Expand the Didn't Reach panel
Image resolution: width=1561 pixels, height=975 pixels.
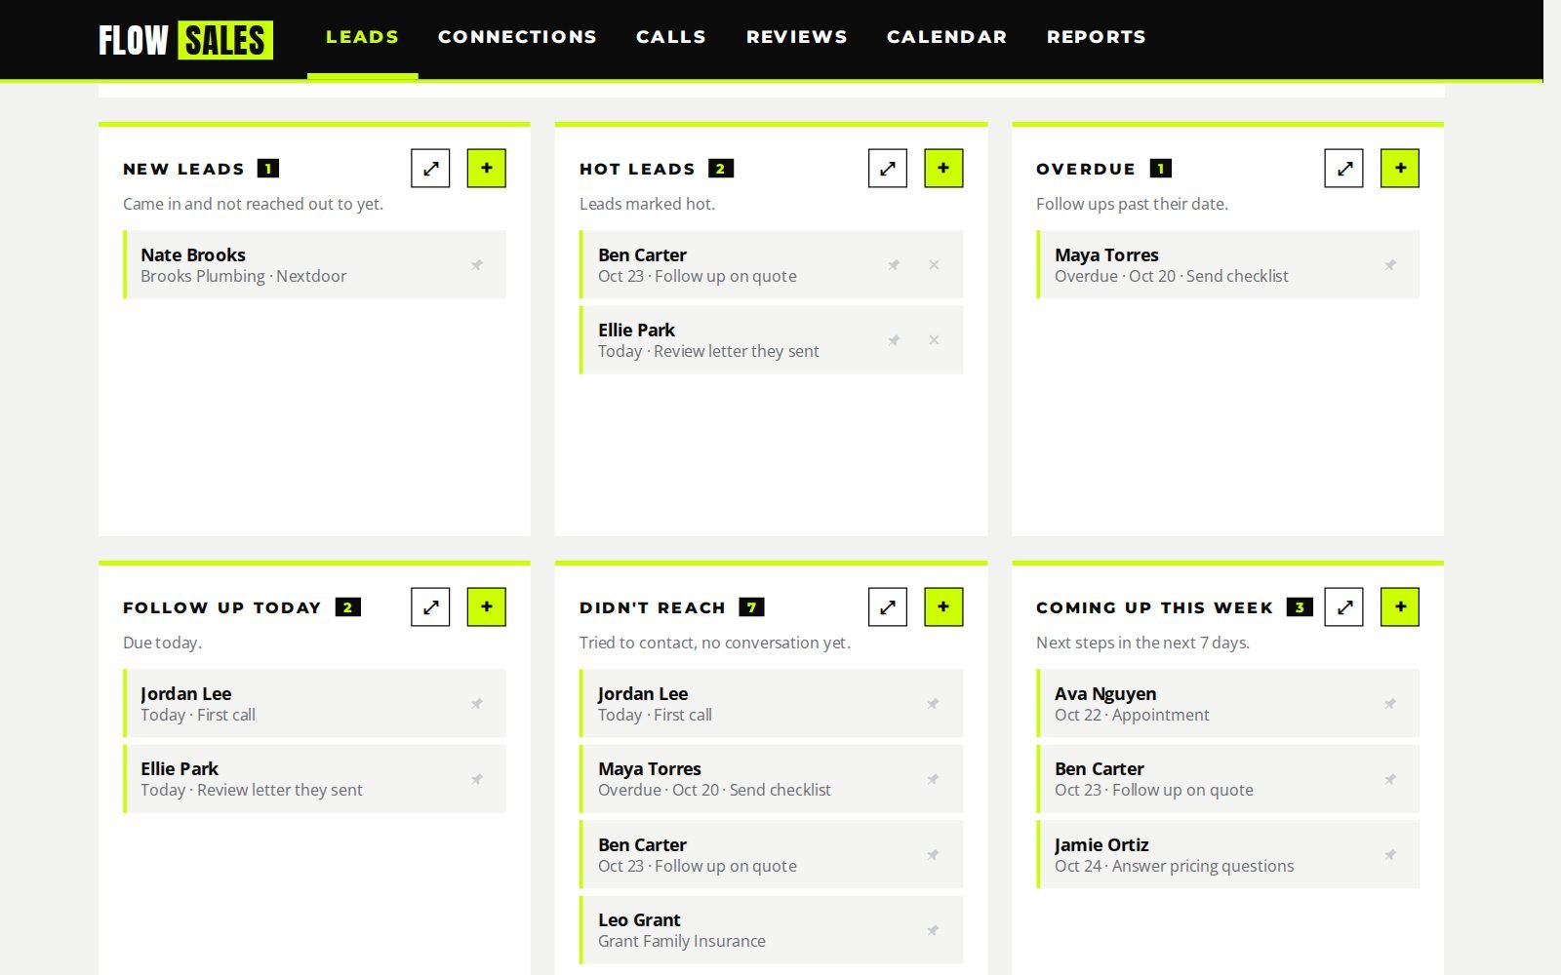pyautogui.click(x=887, y=606)
